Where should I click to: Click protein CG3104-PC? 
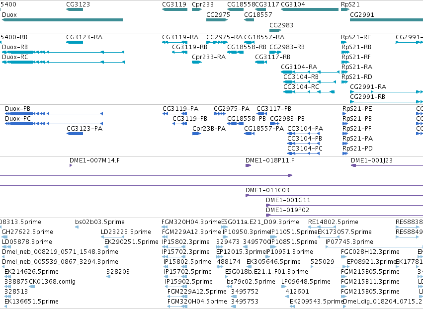(305, 149)
